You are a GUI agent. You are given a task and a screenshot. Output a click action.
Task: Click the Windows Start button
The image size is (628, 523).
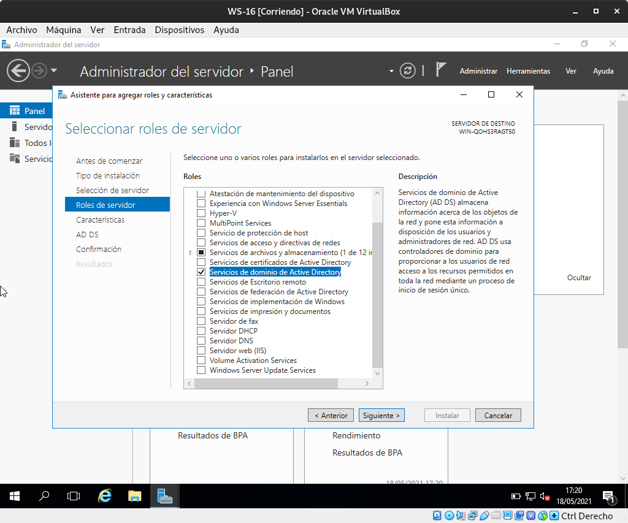click(x=15, y=496)
